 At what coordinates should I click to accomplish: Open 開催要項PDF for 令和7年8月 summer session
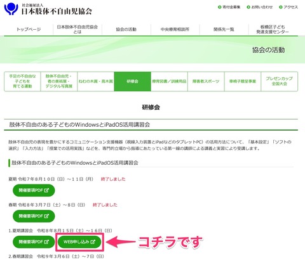coord(34,190)
